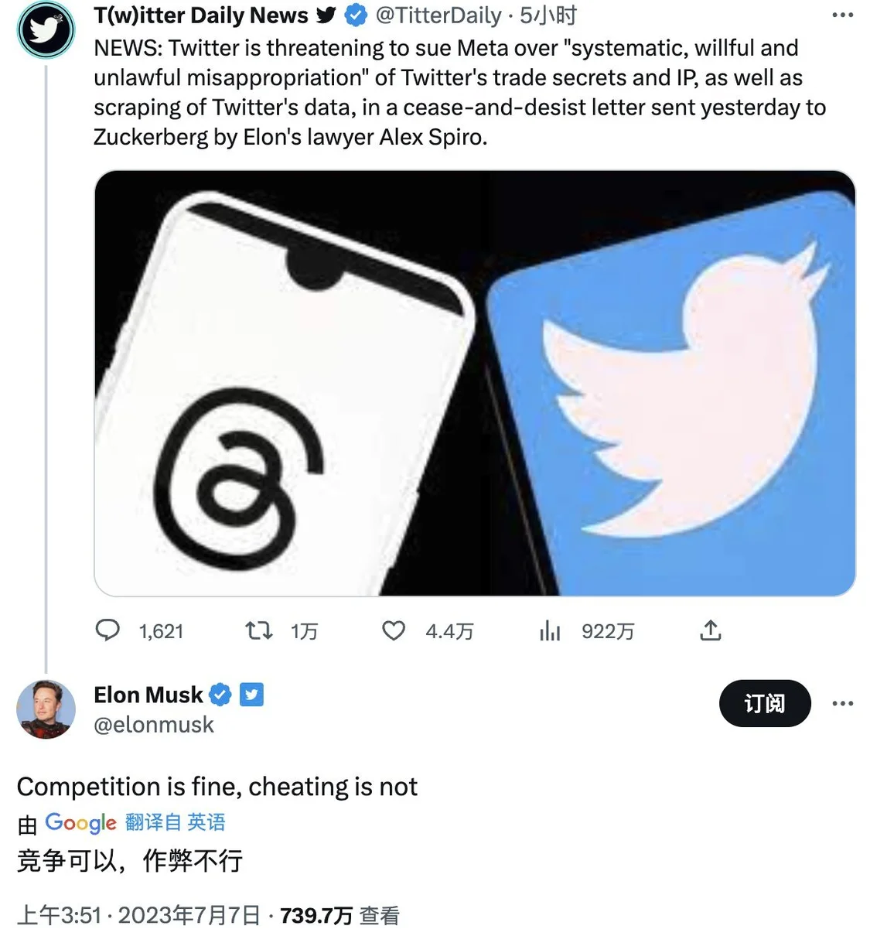This screenshot has width=870, height=929.
Task: Click verified badge next to Daily News
Action: pyautogui.click(x=355, y=15)
